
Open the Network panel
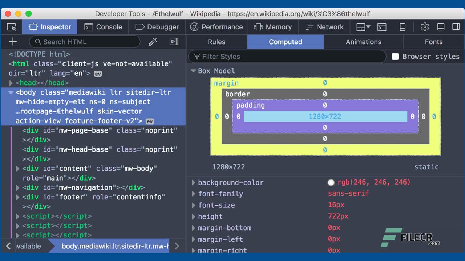pos(324,27)
